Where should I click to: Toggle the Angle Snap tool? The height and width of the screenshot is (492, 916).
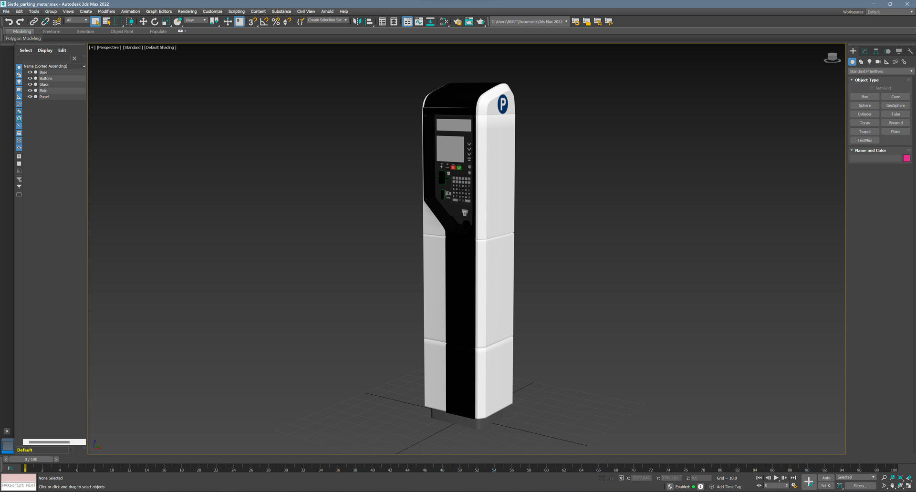coord(264,21)
